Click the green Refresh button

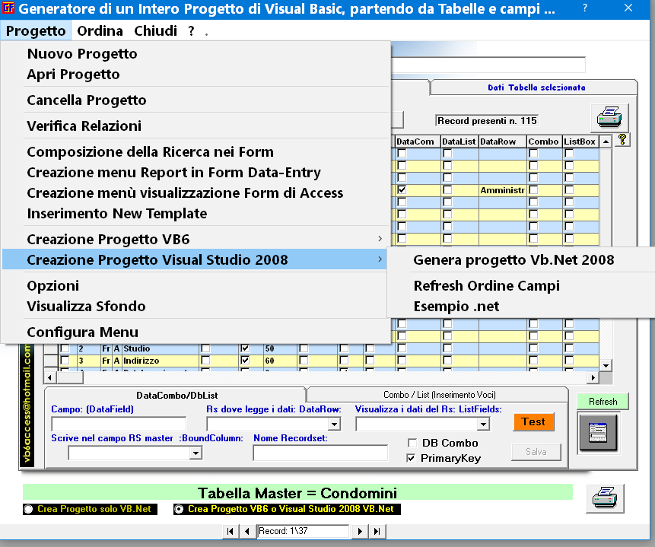pyautogui.click(x=603, y=402)
